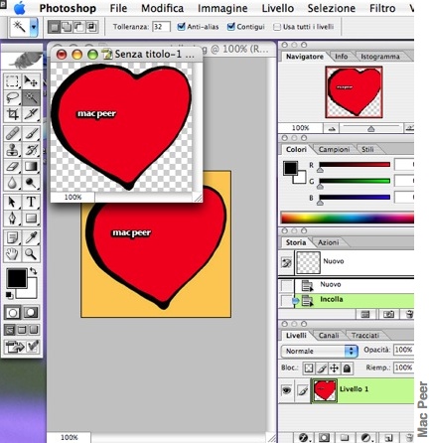Open the Normale blend mode dropdown
This screenshot has width=430, height=443.
tap(320, 351)
